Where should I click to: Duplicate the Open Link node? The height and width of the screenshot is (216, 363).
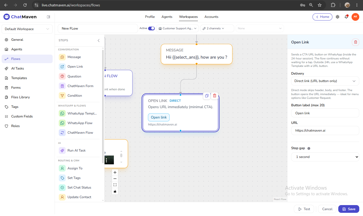point(207,96)
